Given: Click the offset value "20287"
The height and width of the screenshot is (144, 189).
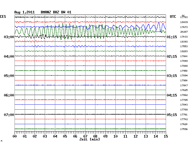Looking at the screenshot, I should 184,32.
